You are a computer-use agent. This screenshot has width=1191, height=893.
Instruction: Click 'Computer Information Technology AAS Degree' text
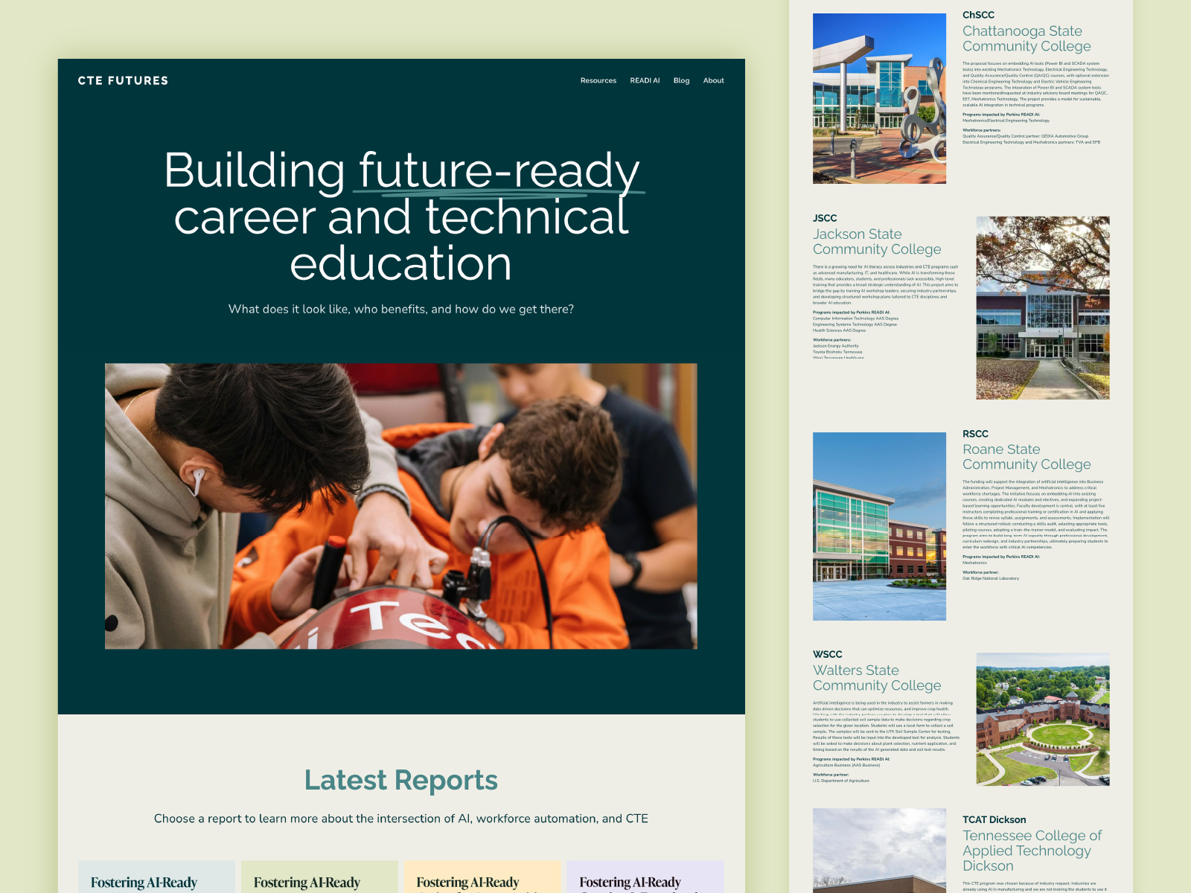click(855, 319)
